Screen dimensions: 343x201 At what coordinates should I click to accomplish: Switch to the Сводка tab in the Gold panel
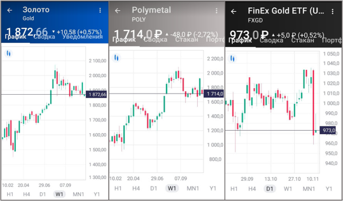[x=44, y=36]
